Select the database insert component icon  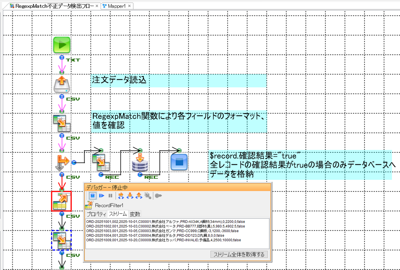coord(140,162)
